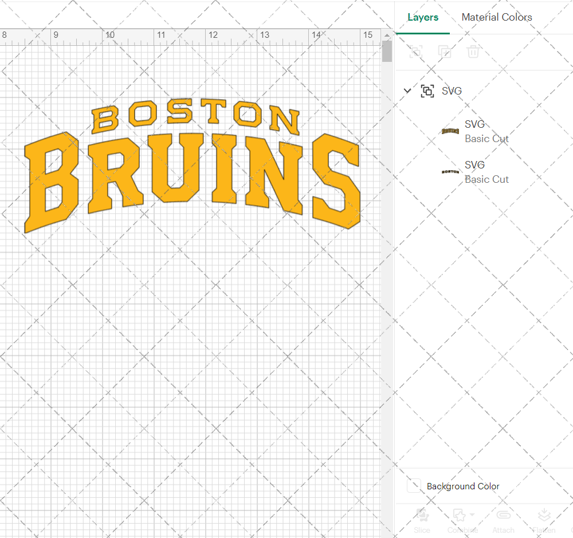Collapse the SVG group chevron
Screen dimensions: 573x538
coord(407,91)
